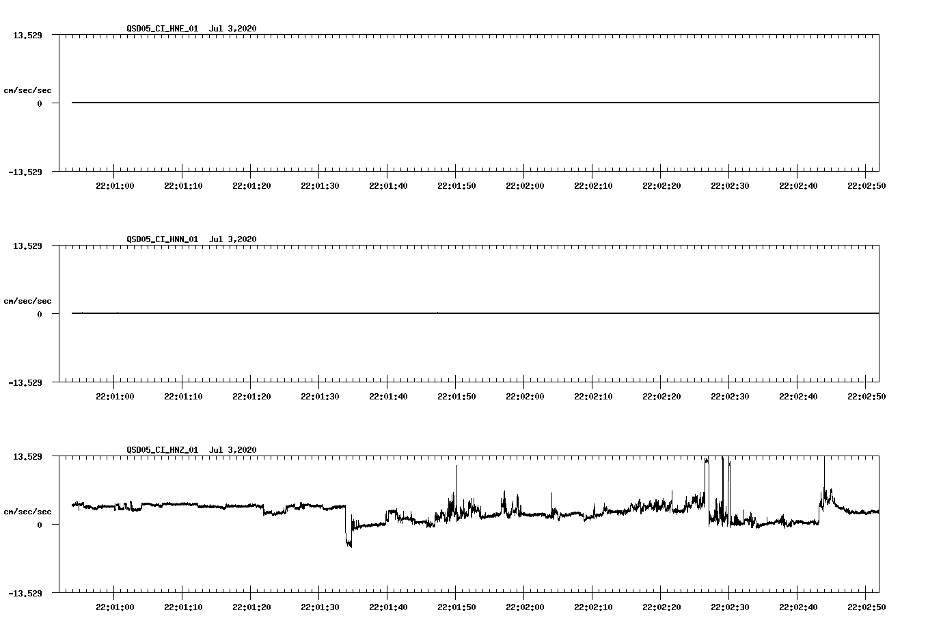Click the 13.529 upper limit on HNZ plot

pos(27,456)
